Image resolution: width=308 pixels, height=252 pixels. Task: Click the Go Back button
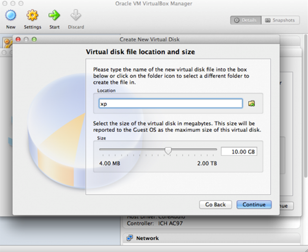216,204
